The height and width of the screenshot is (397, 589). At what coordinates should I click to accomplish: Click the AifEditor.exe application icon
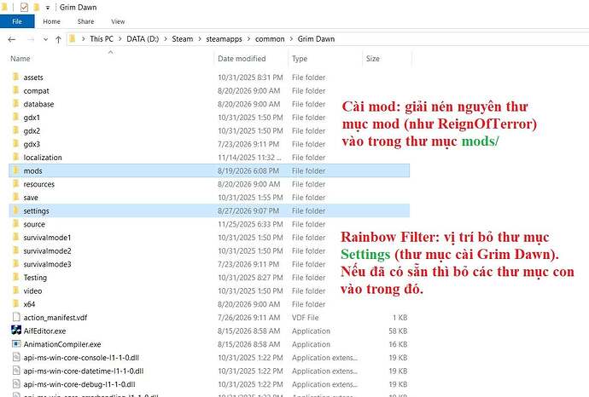point(16,331)
